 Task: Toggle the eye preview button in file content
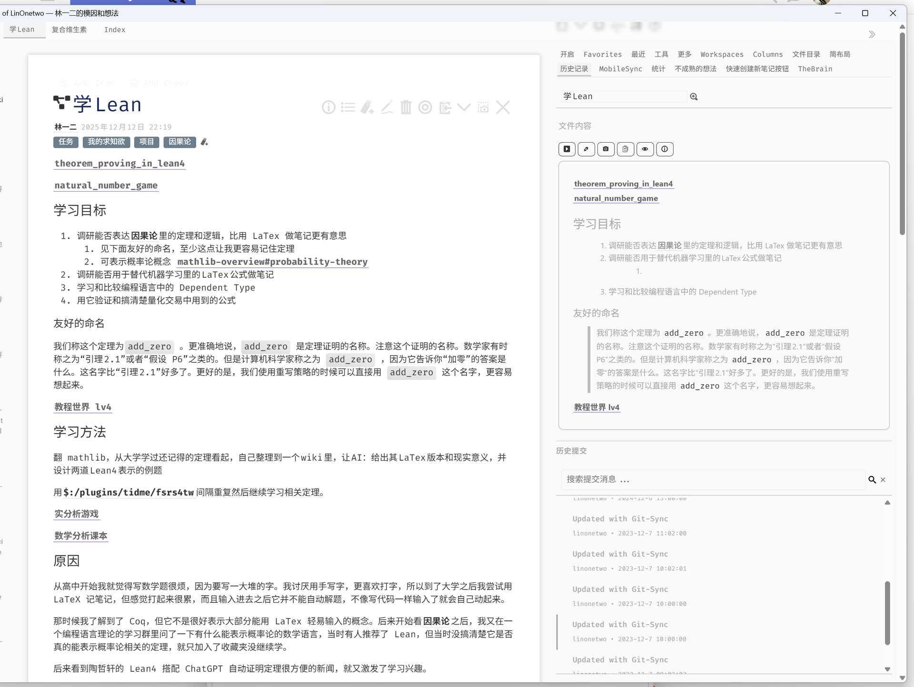point(645,149)
